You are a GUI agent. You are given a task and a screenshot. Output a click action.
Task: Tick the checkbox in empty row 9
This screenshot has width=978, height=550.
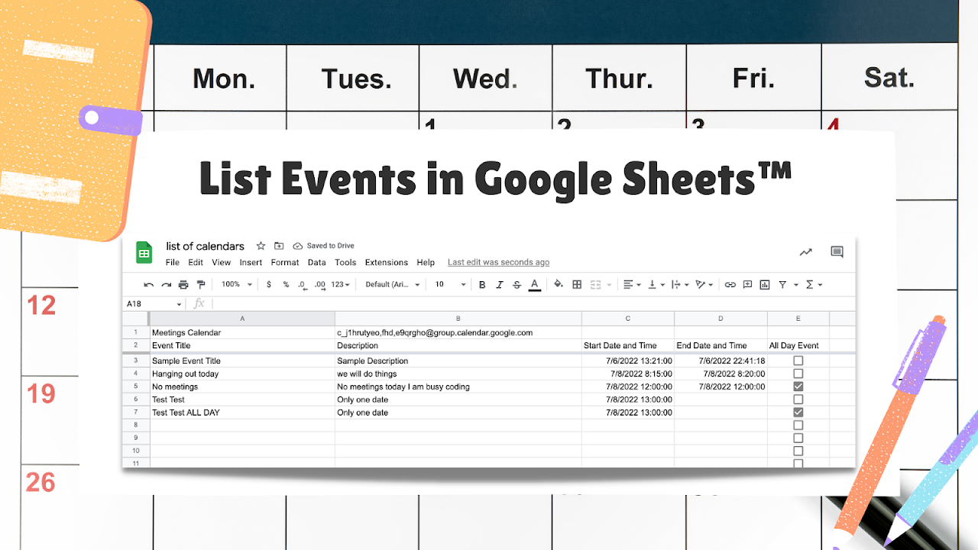798,438
